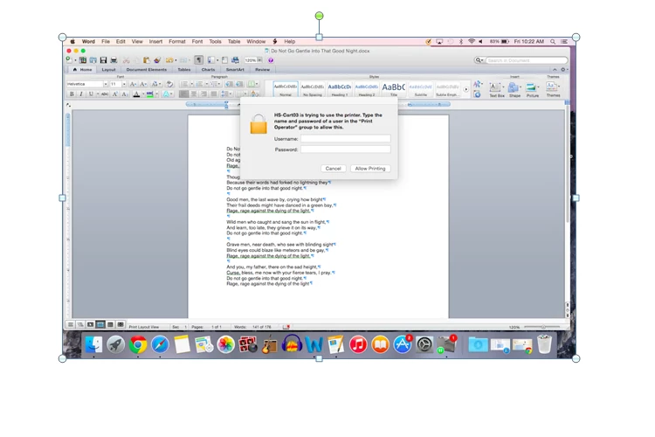Expand the Styles gallery arrow
Image resolution: width=655 pixels, height=437 pixels.
(465, 89)
